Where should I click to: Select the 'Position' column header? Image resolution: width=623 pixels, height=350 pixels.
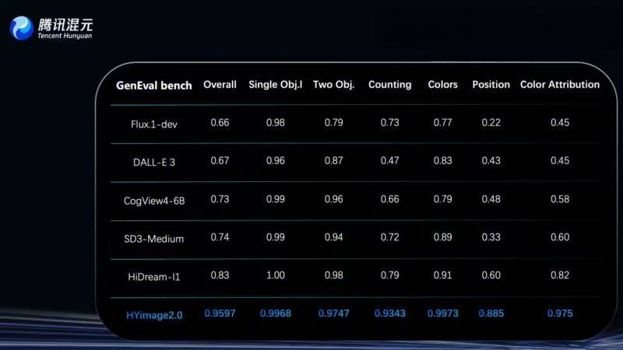click(x=491, y=85)
